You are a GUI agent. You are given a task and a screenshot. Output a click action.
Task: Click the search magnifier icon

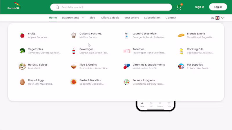coord(57,7)
